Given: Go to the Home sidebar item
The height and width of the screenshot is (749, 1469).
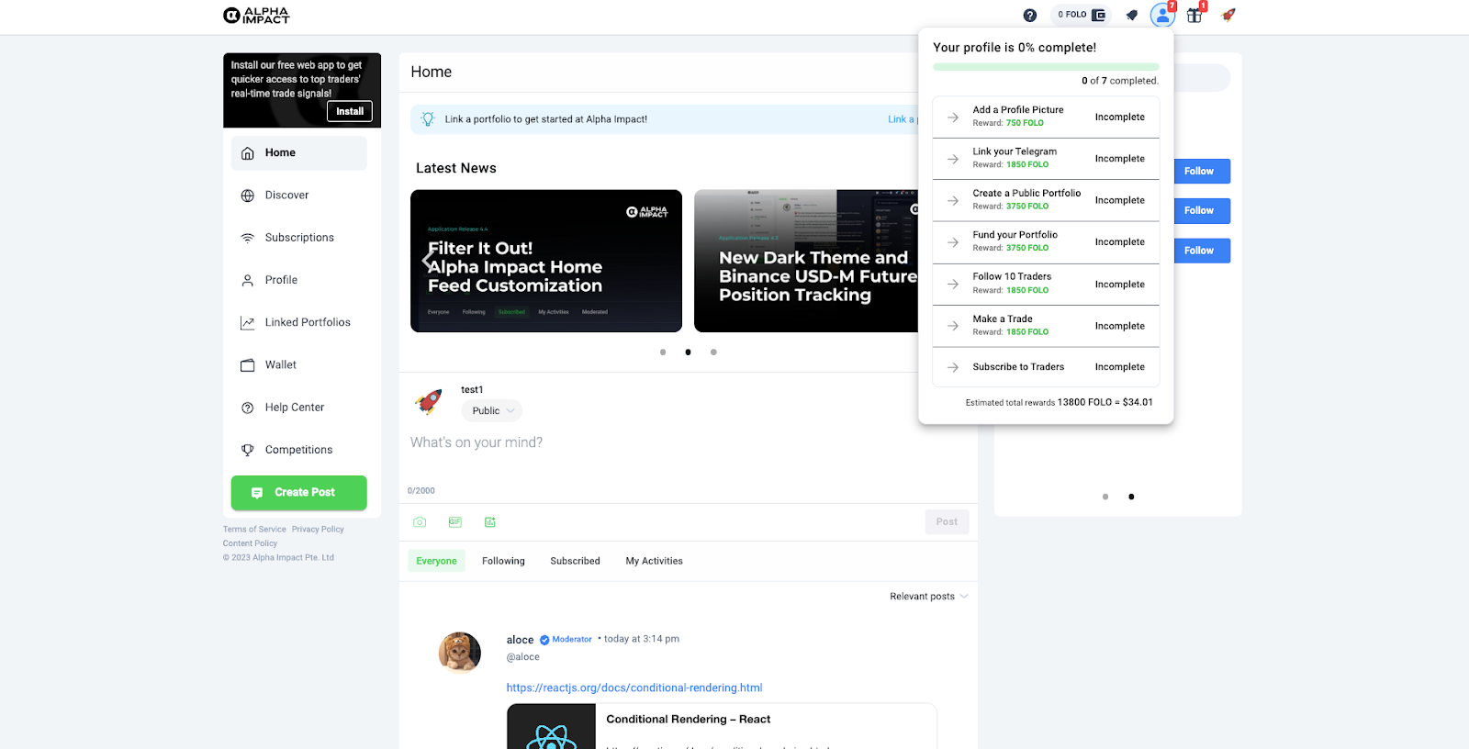Looking at the screenshot, I should pyautogui.click(x=299, y=153).
